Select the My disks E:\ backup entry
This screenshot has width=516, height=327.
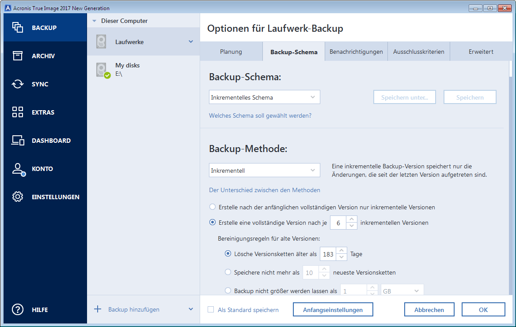click(144, 70)
